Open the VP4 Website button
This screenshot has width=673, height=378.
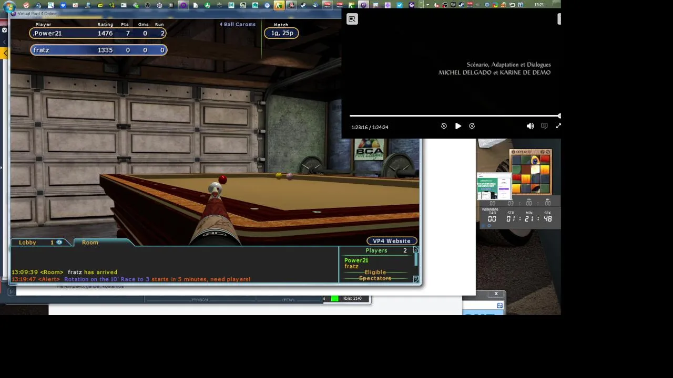[392, 241]
